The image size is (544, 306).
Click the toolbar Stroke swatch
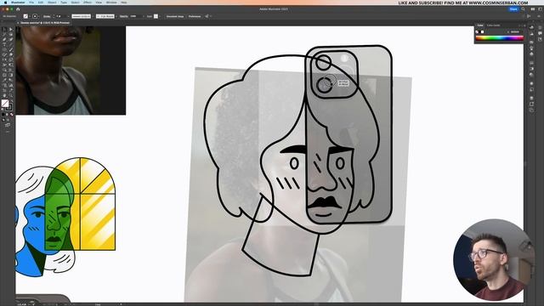pos(9,107)
